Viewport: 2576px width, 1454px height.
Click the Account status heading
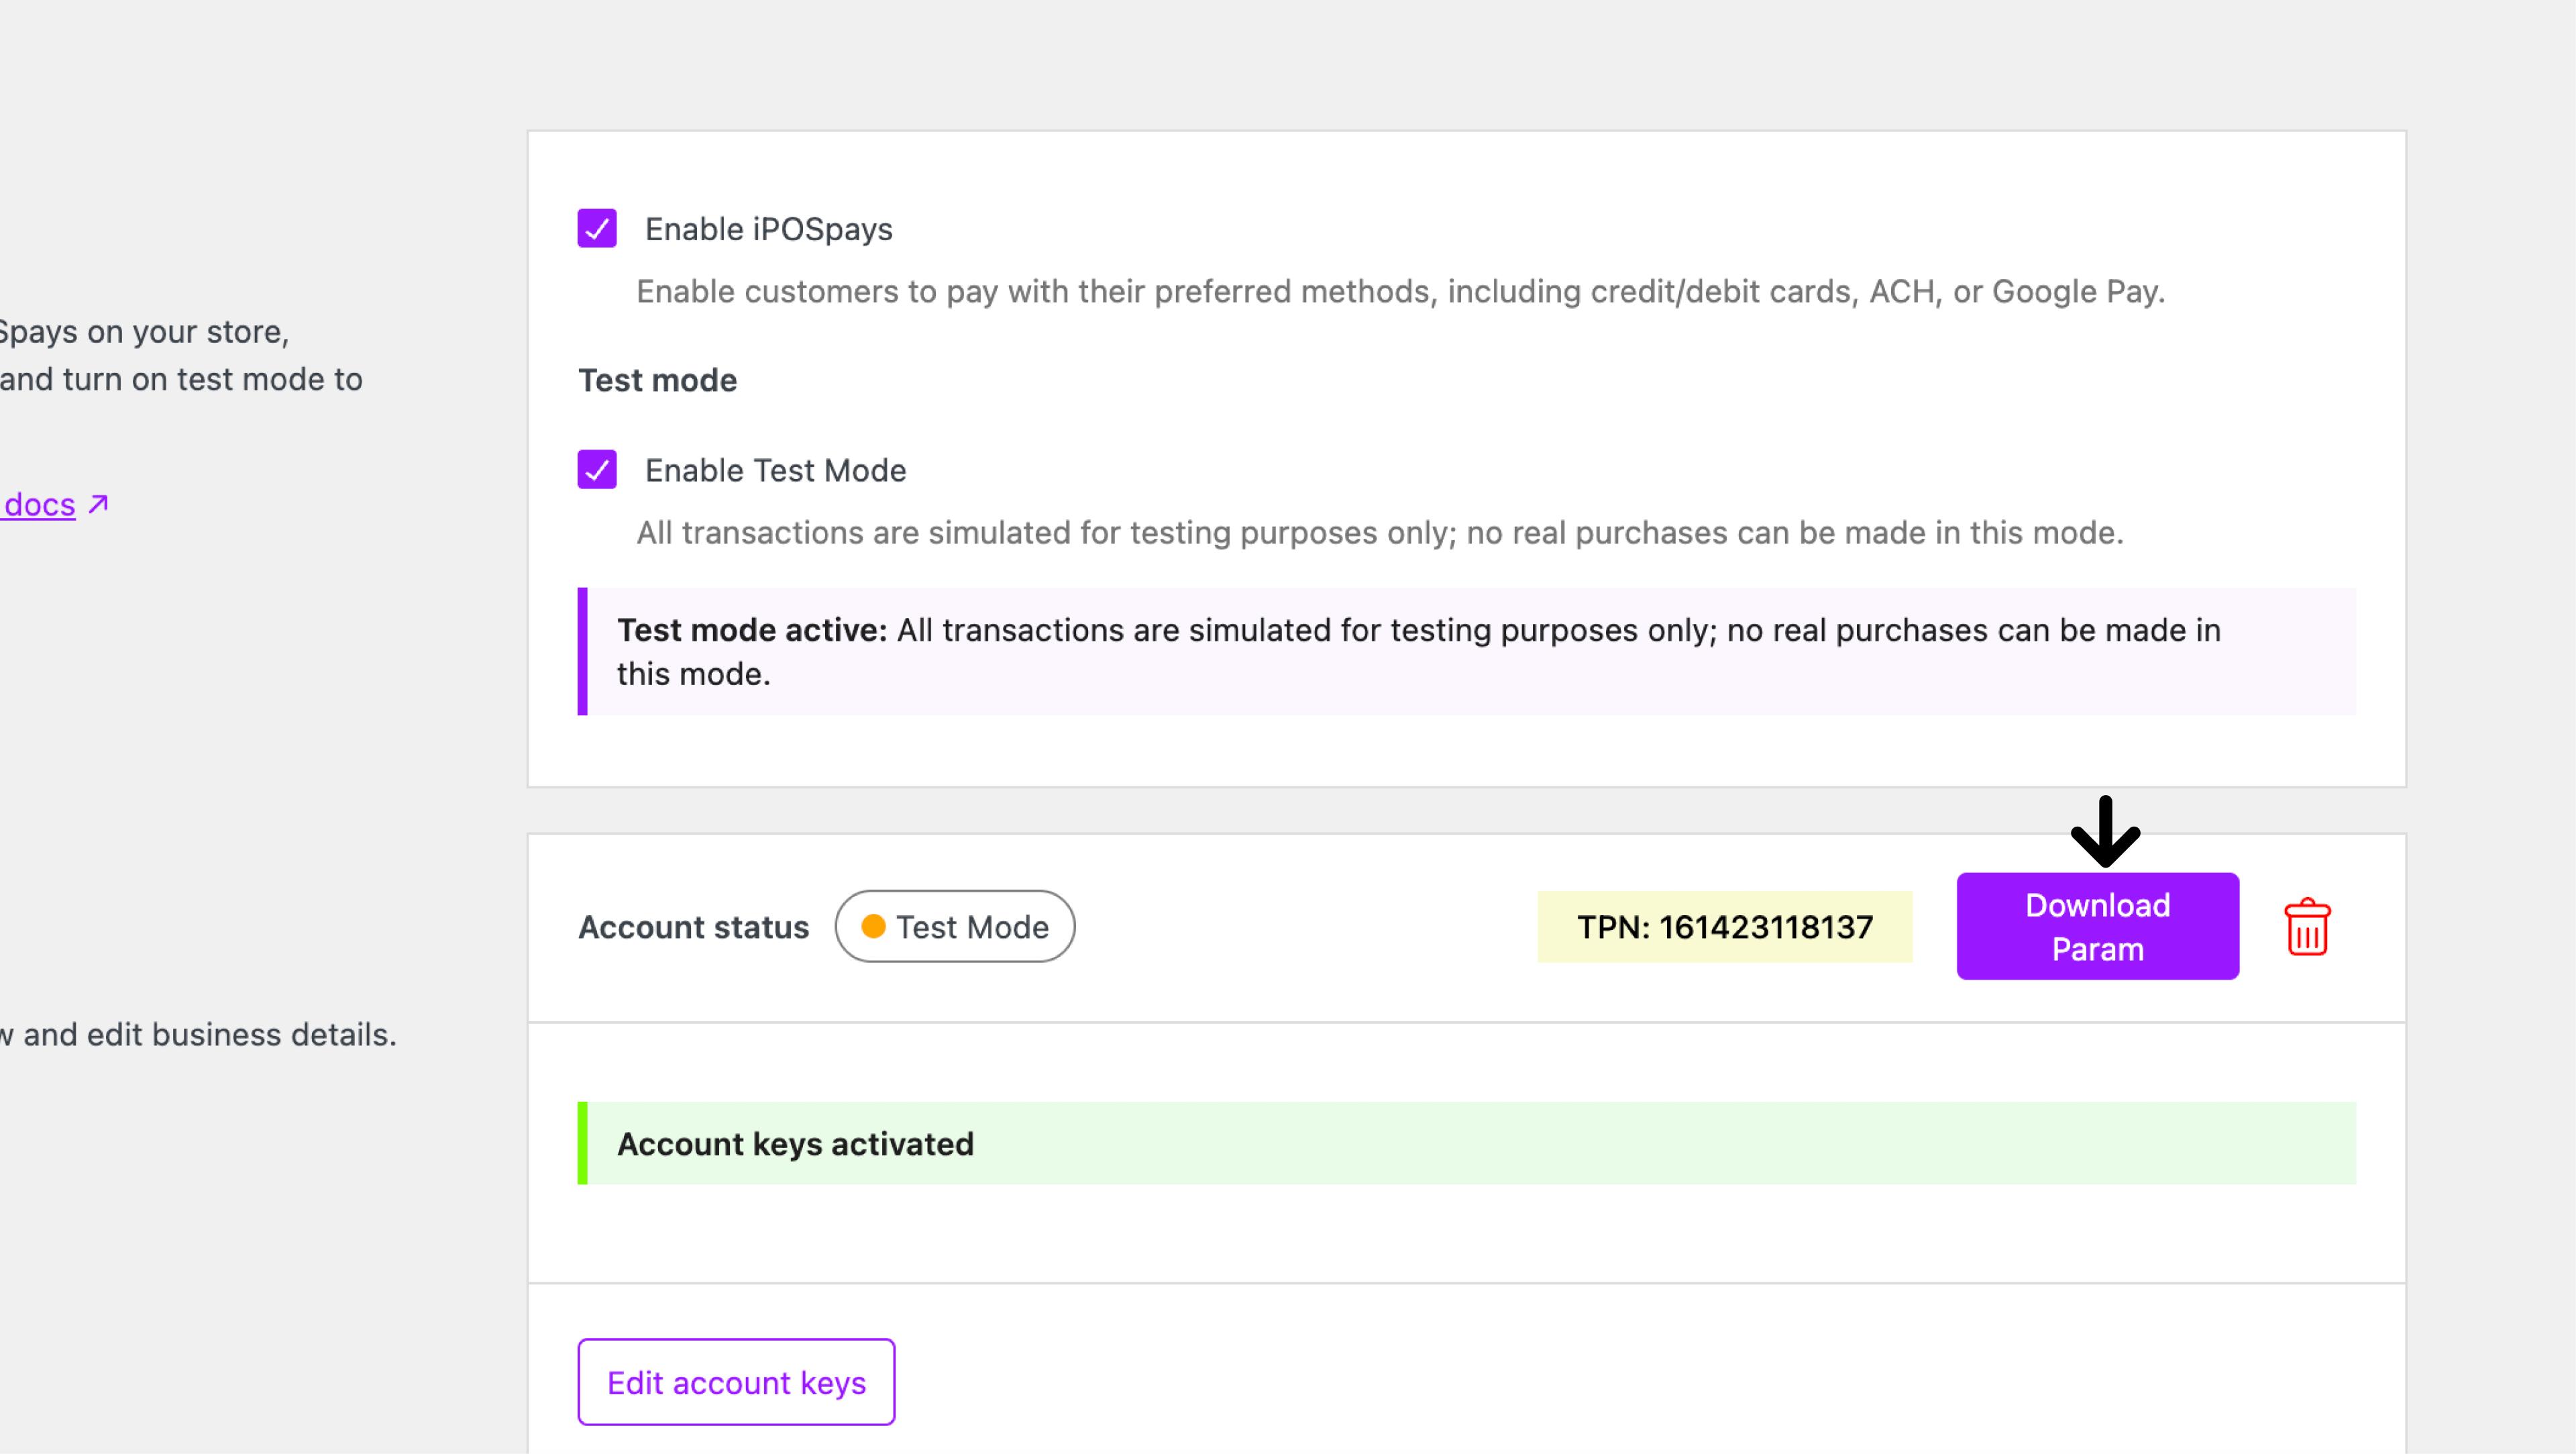pyautogui.click(x=693, y=927)
